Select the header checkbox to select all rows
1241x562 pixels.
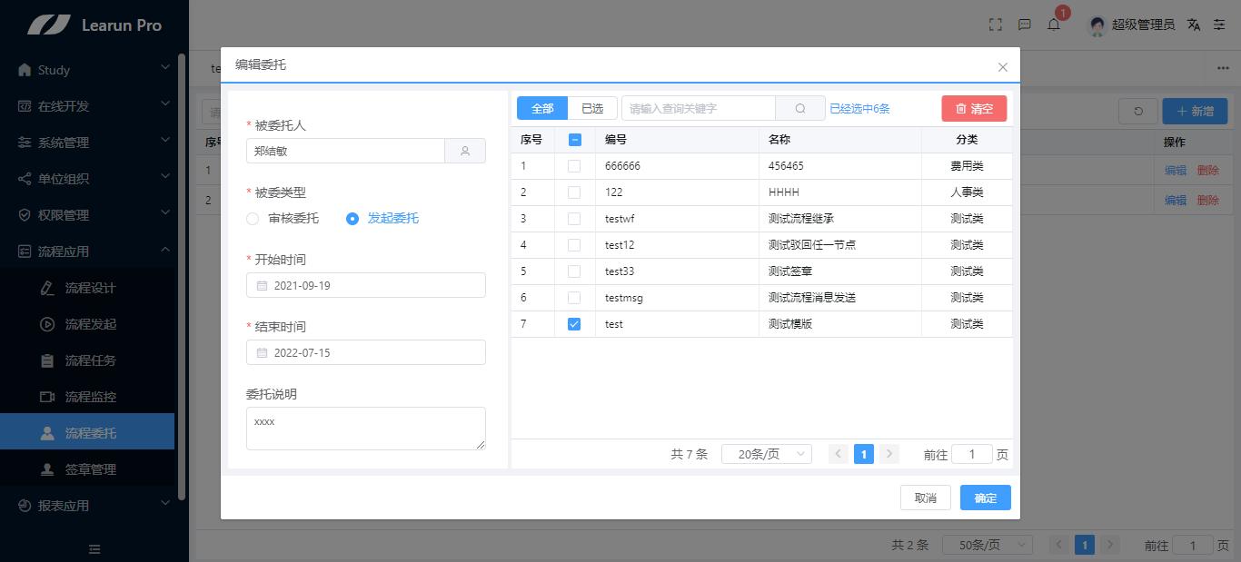[574, 139]
